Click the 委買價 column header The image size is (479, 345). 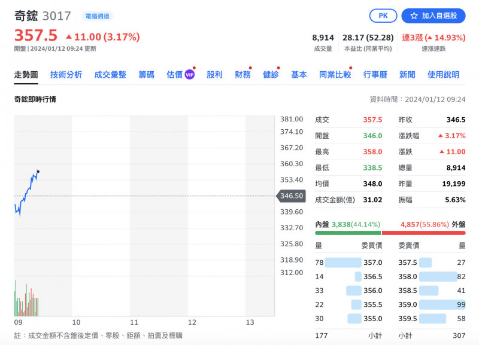tap(372, 246)
